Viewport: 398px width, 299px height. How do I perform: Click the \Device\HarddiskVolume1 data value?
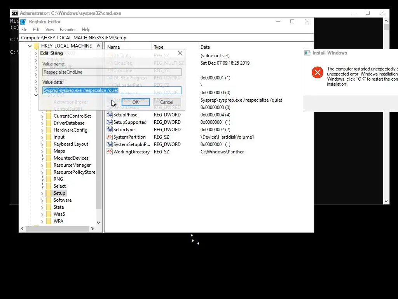227,137
